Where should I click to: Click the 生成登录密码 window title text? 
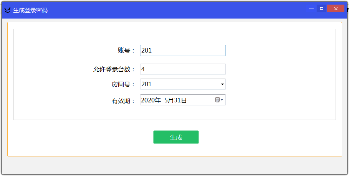pos(30,10)
